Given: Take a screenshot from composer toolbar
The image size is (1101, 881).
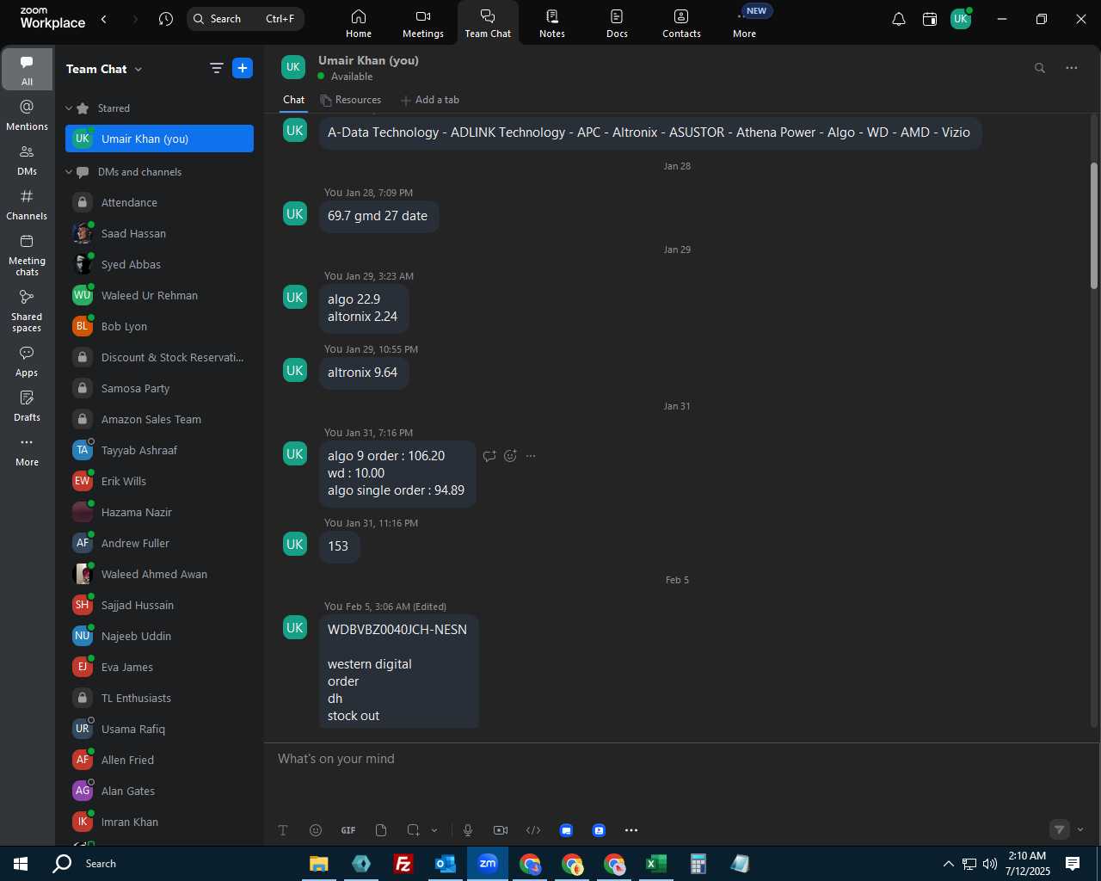Looking at the screenshot, I should click(414, 830).
